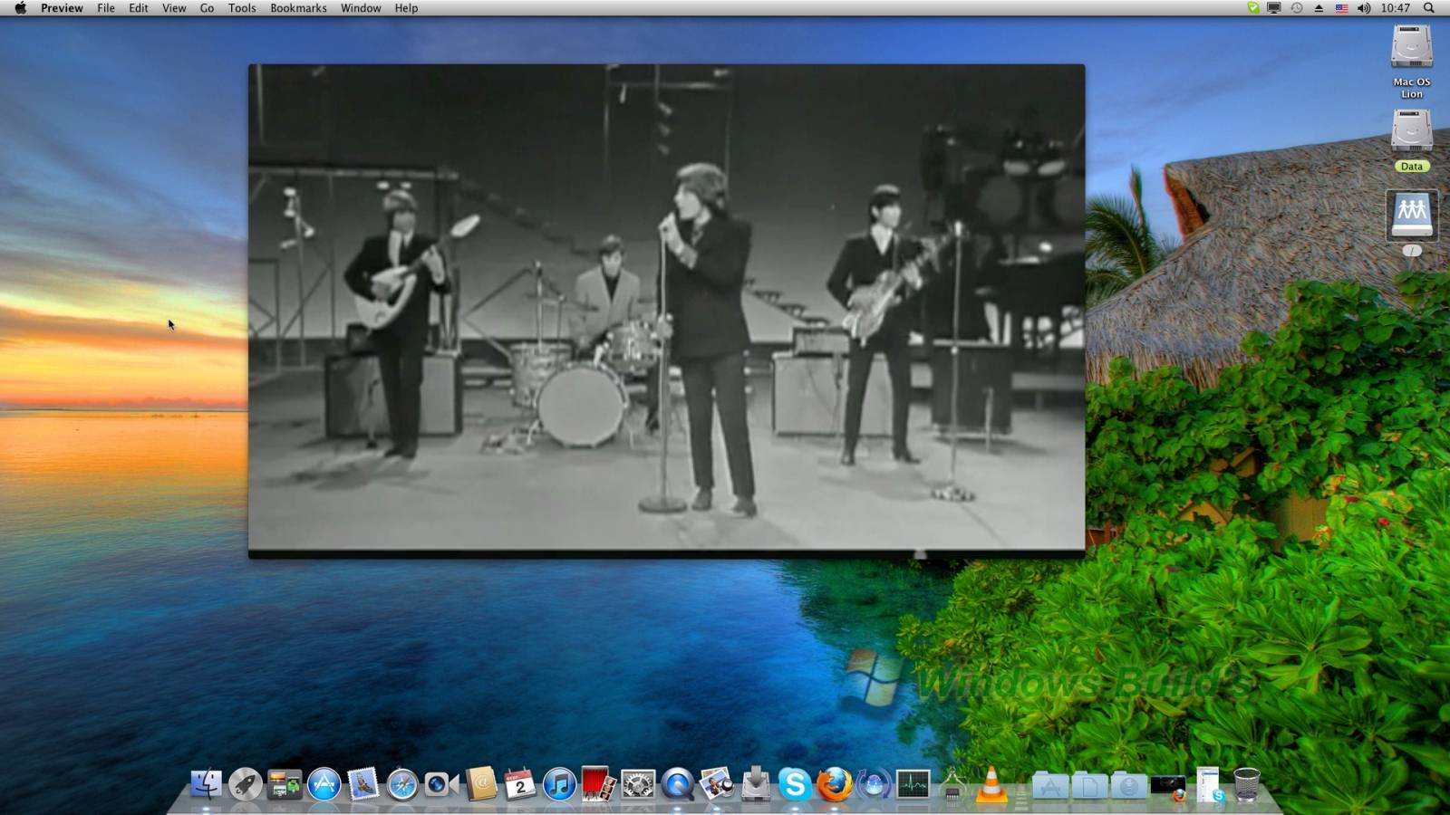The height and width of the screenshot is (815, 1450).
Task: Open the Window menu
Action: pos(361,8)
